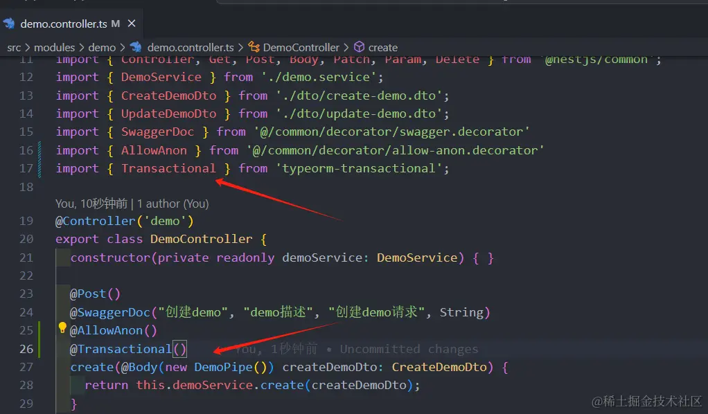
Task: Click the SwaggerDoc import on line 15
Action: [157, 132]
